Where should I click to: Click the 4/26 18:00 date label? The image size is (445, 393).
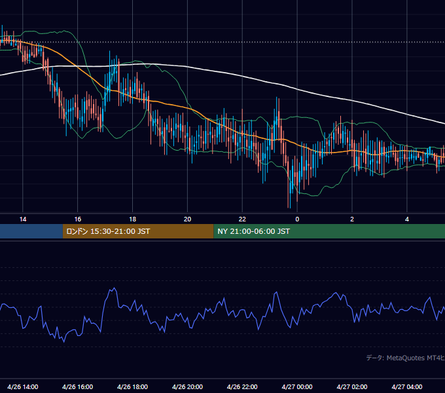tap(133, 386)
